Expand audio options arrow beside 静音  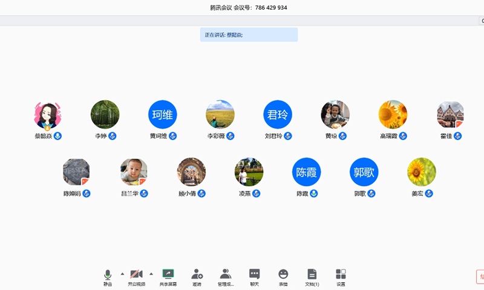(122, 274)
